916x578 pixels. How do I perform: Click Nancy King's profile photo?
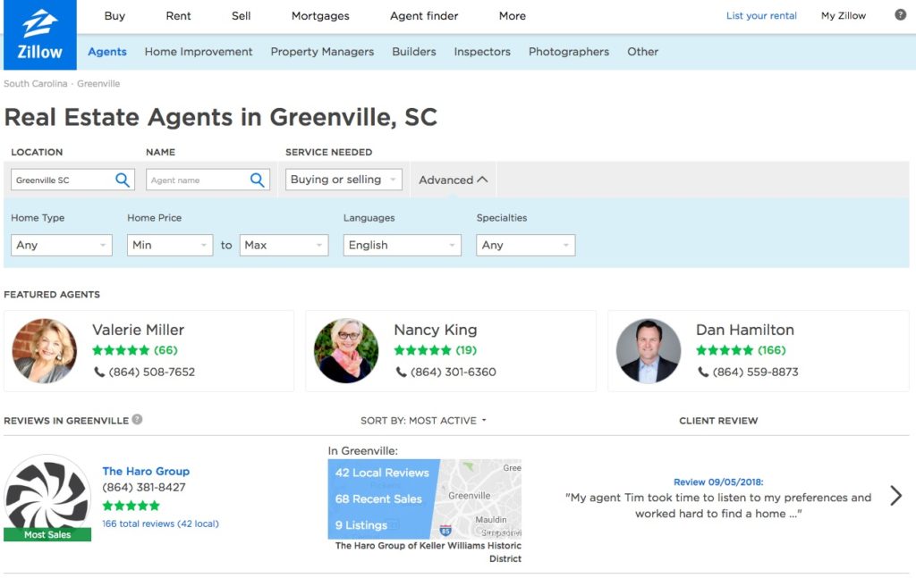(x=346, y=350)
